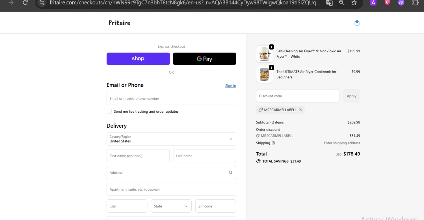Click the $178.49 total amount

click(352, 154)
